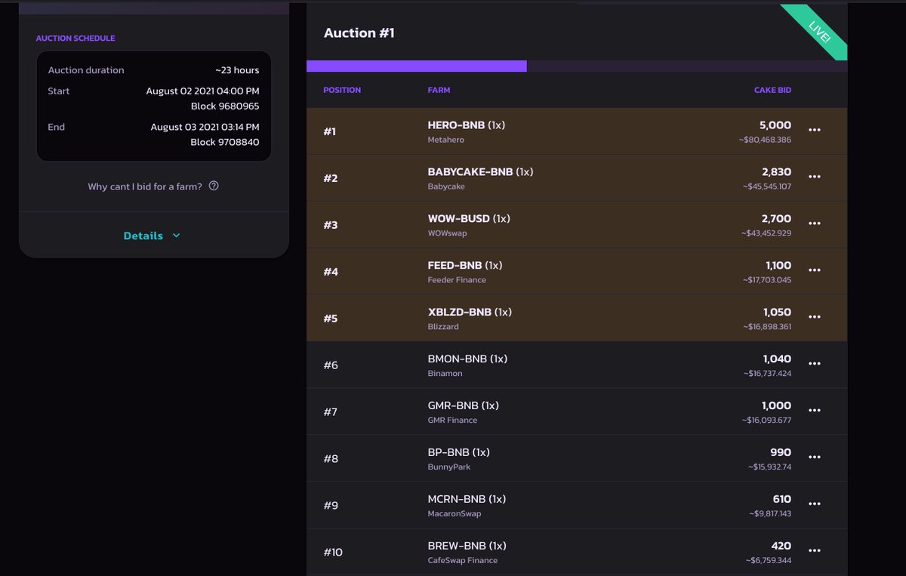Click the question mark help icon
Viewport: 906px width, 576px height.
(214, 186)
